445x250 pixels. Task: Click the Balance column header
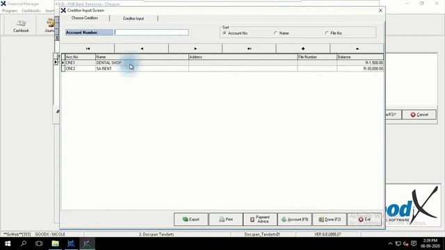[x=360, y=57]
